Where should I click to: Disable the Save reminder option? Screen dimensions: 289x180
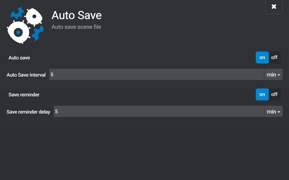(274, 94)
